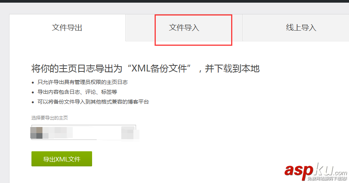Click the blurred avatar thumbnail in the selector
349x183 pixels.
(x=36, y=133)
